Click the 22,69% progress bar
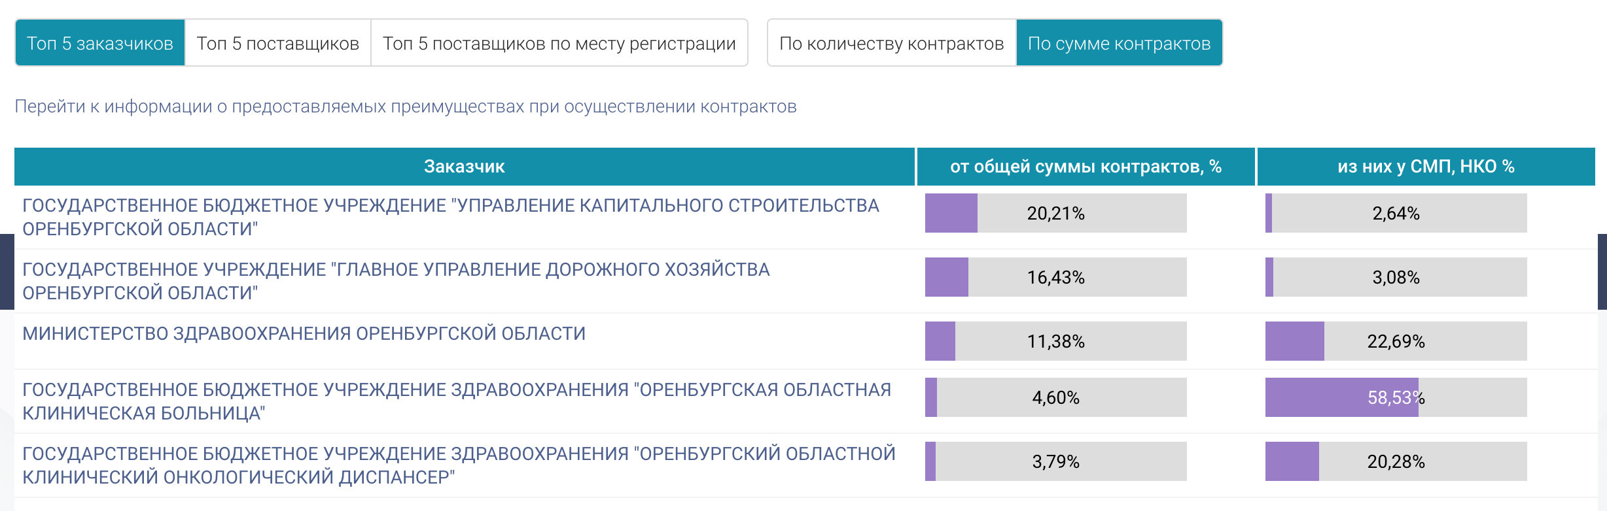 click(1396, 341)
